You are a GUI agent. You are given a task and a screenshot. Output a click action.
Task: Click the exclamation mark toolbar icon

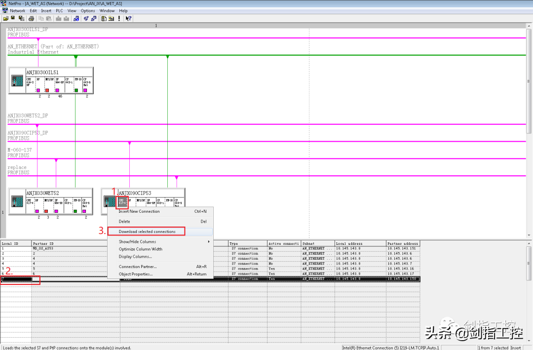click(x=119, y=18)
